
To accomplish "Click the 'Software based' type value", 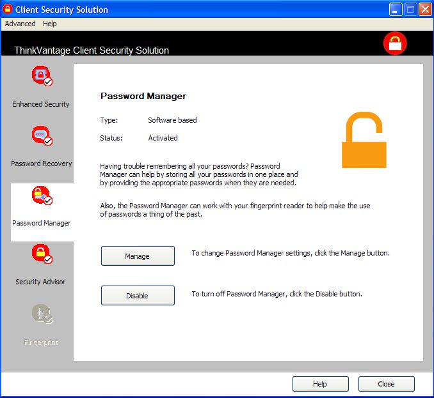I will 172,120.
